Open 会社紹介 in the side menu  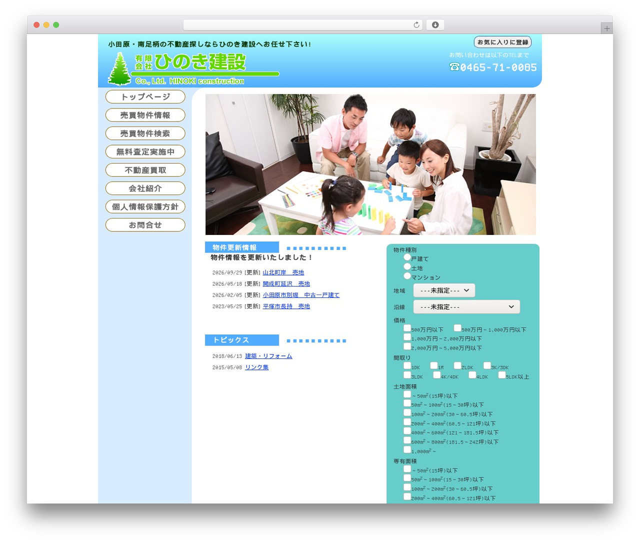(145, 188)
